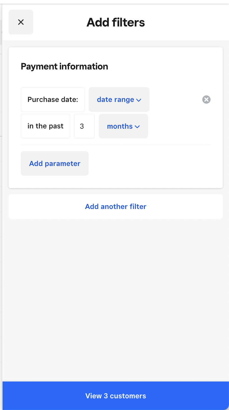Click the Add filters panel title
Image resolution: width=229 pixels, height=410 pixels.
pyautogui.click(x=116, y=22)
